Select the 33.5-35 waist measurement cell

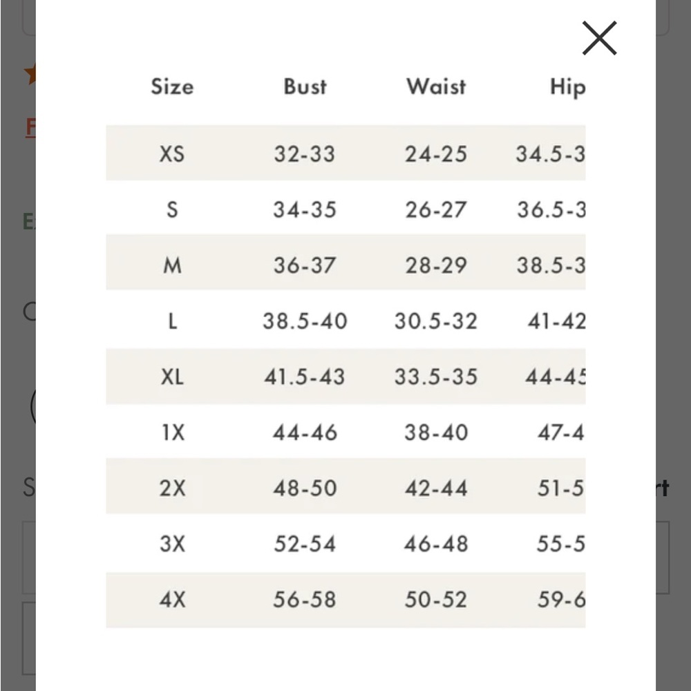click(x=436, y=377)
